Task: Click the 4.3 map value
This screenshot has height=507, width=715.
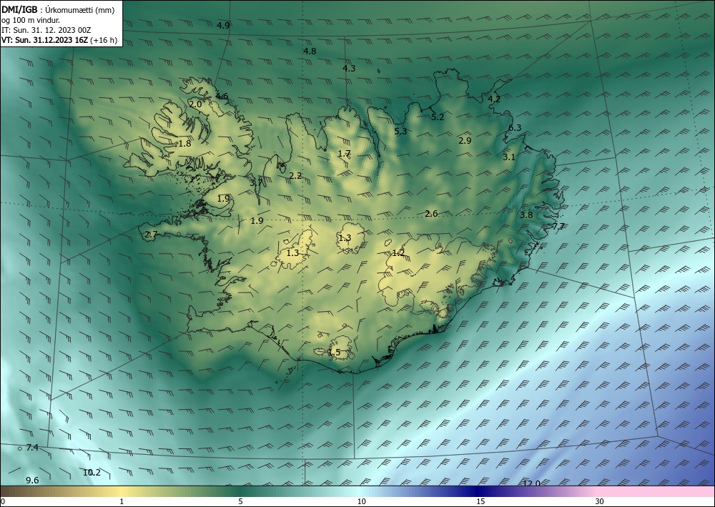Action: point(349,69)
